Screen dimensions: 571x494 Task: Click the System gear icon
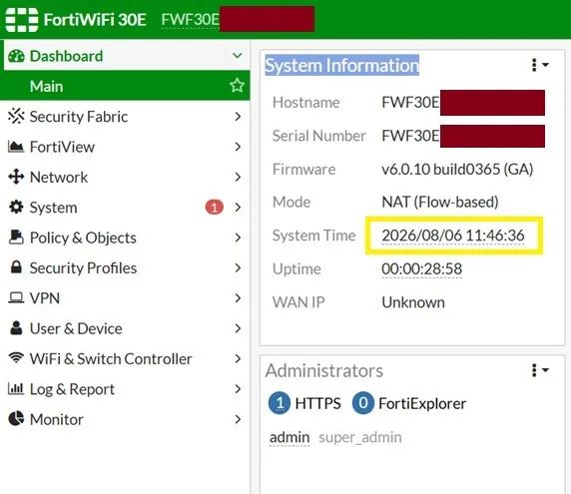(16, 207)
